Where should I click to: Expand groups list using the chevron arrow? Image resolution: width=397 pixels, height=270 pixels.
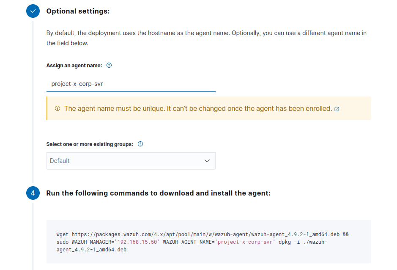coord(207,161)
